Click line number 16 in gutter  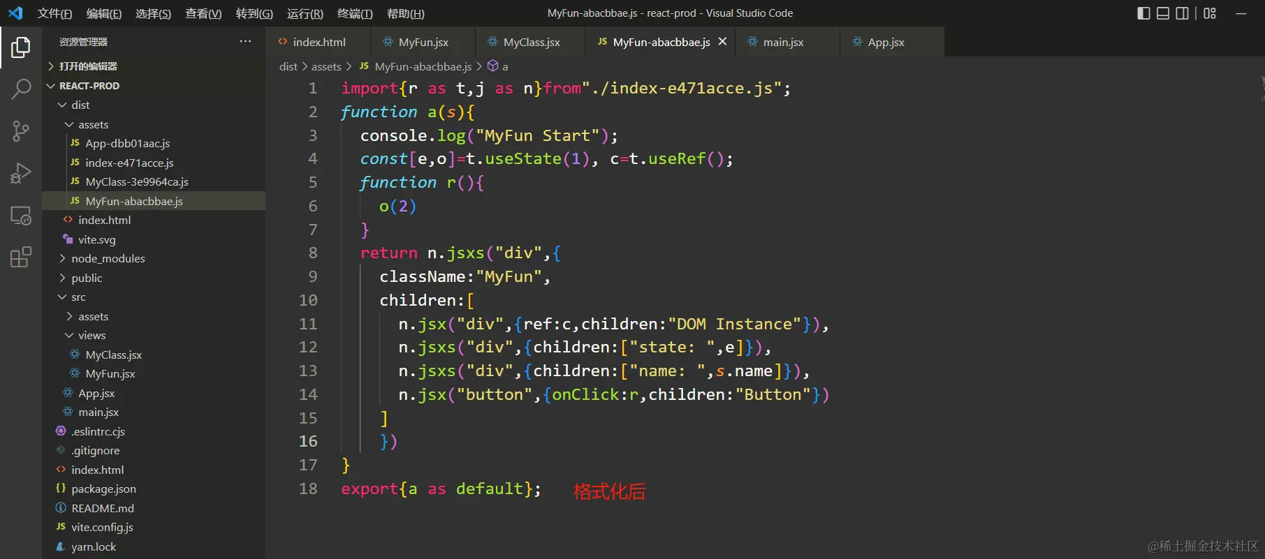(x=308, y=441)
